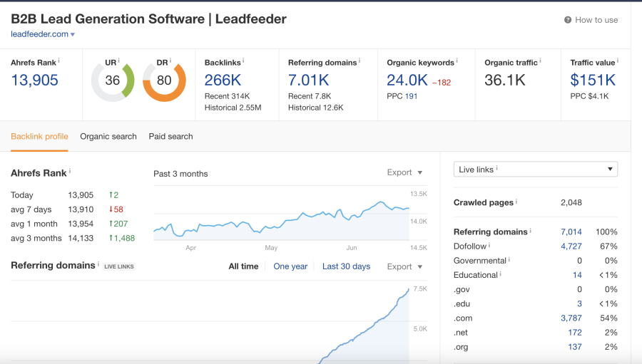Viewport: 642px width, 364px height.
Task: Click info icon next to Backlinks
Action: pos(243,61)
